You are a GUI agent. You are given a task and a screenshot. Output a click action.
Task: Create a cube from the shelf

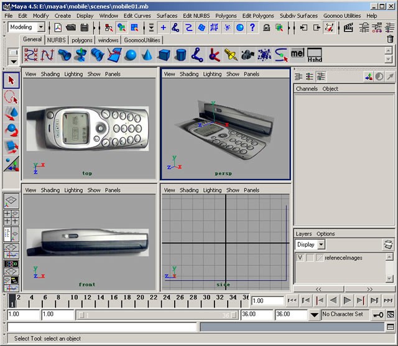[x=164, y=55]
